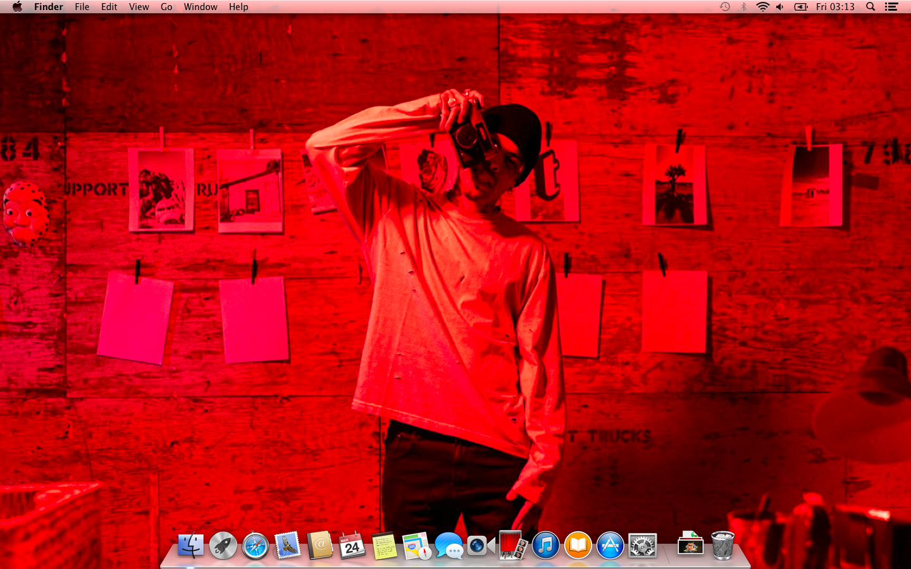Open the Edit menu
This screenshot has width=911, height=569.
click(109, 7)
